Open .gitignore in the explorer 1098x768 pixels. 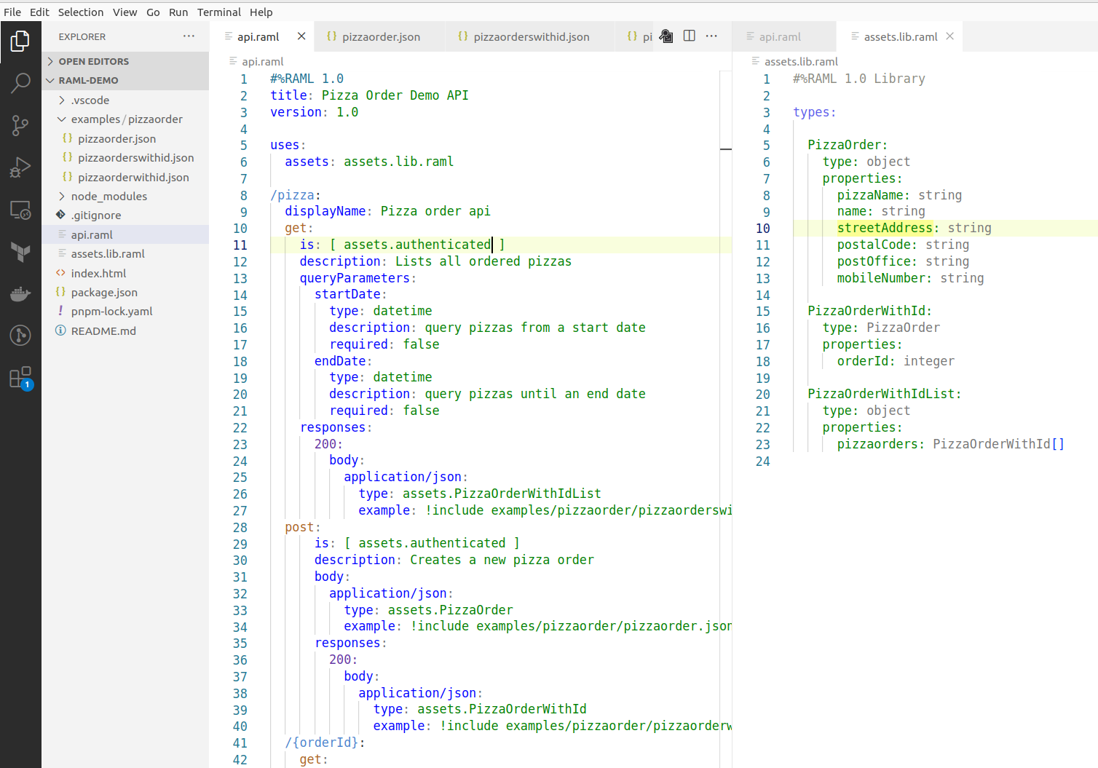point(125,215)
